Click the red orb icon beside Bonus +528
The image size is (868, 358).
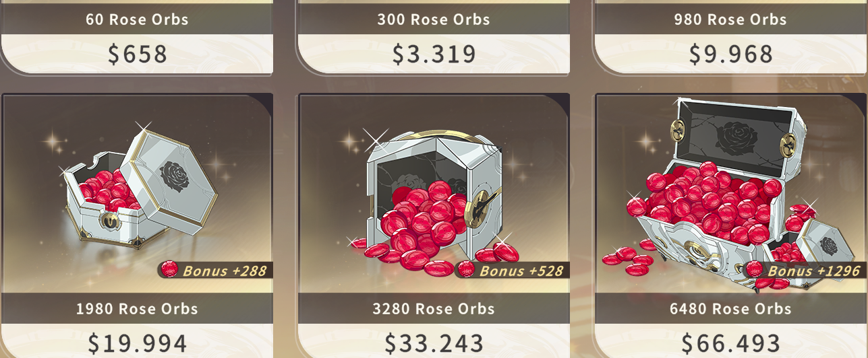tap(467, 271)
